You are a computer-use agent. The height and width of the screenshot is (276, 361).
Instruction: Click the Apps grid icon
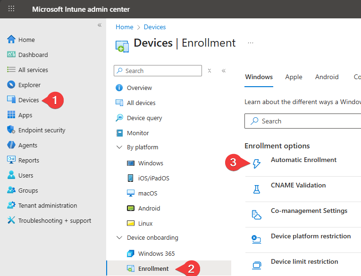pyautogui.click(x=11, y=114)
